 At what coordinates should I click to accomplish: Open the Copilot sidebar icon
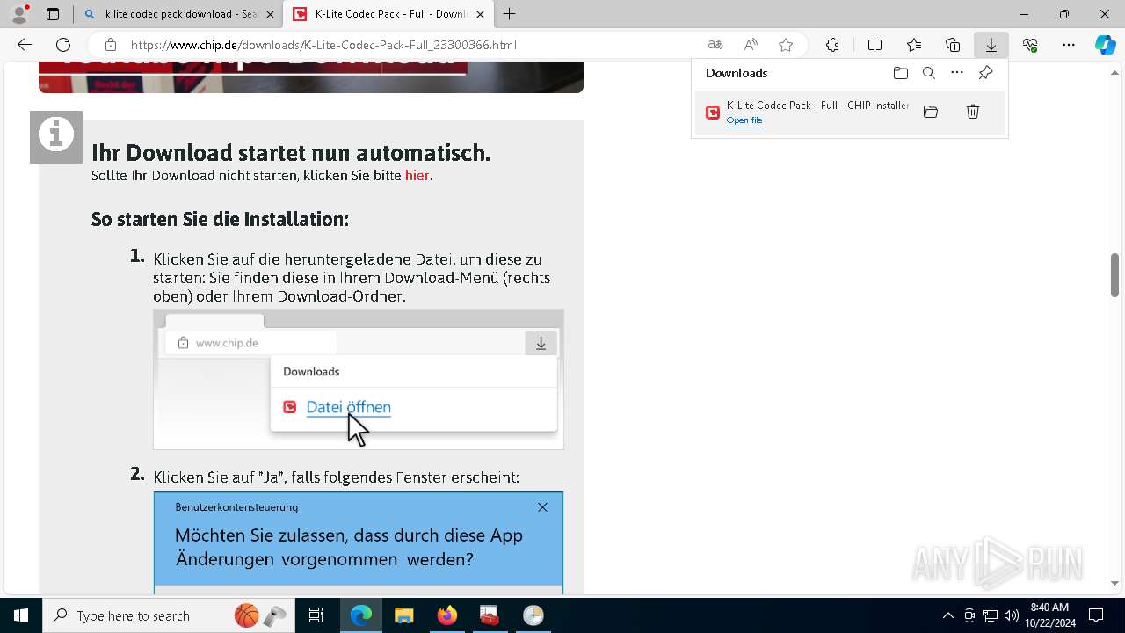[1105, 45]
